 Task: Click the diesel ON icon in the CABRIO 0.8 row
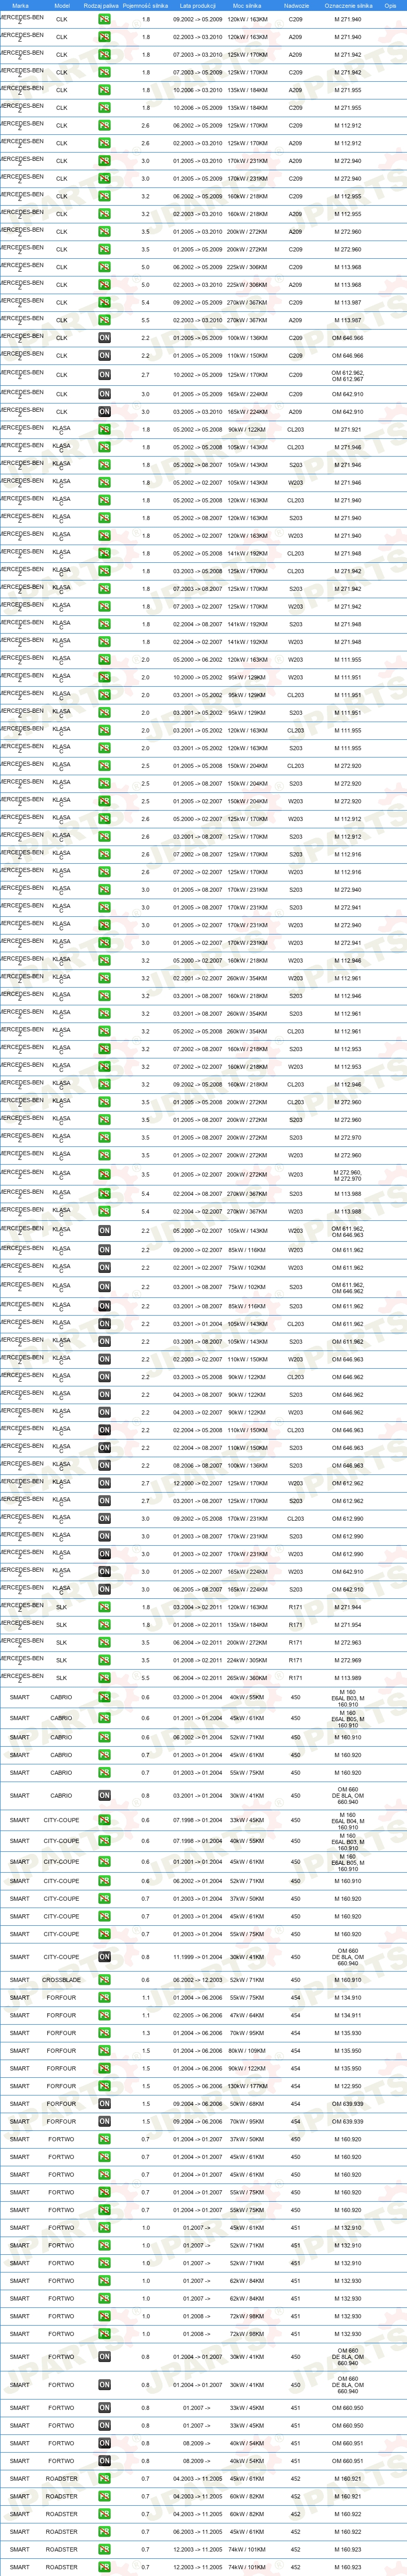coord(104,1795)
